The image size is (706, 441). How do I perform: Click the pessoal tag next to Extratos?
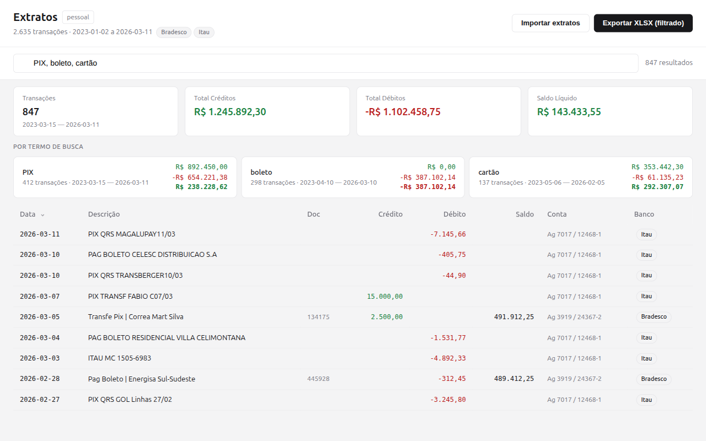click(78, 17)
